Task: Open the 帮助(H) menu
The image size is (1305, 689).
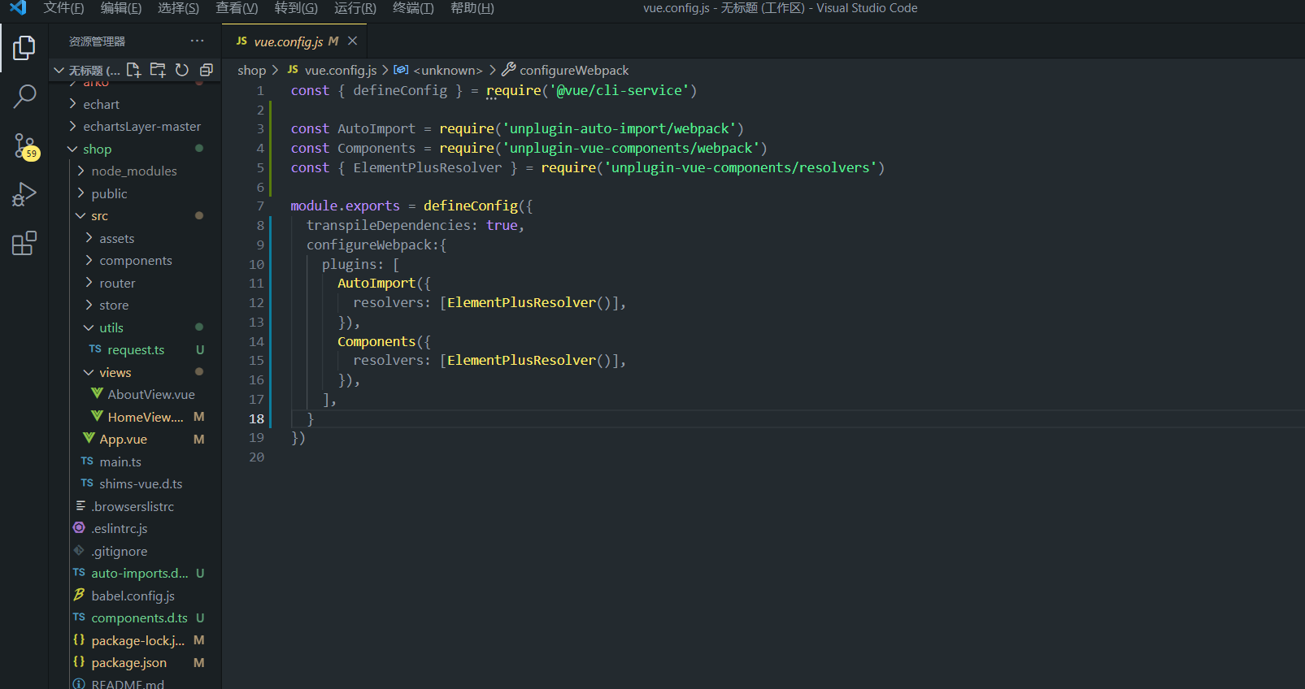Action: coord(472,8)
